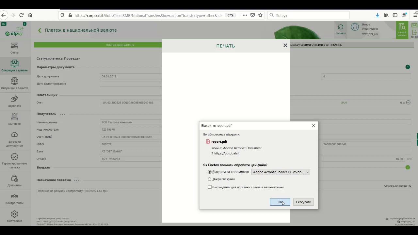Click the Дата валютирования empty field
The width and height of the screenshot is (418, 235).
pyautogui.click(x=131, y=84)
